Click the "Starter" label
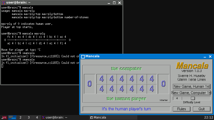214x120 pixels. 164,100
